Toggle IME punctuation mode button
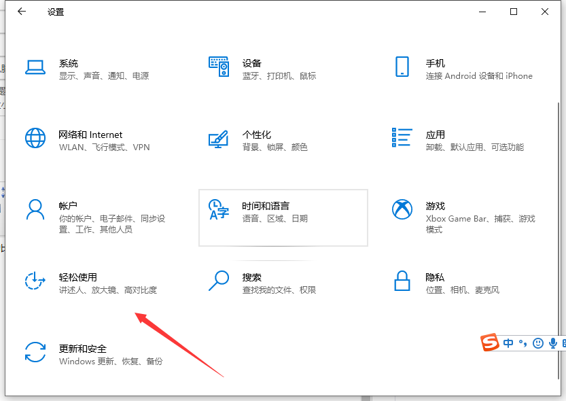 [x=523, y=343]
